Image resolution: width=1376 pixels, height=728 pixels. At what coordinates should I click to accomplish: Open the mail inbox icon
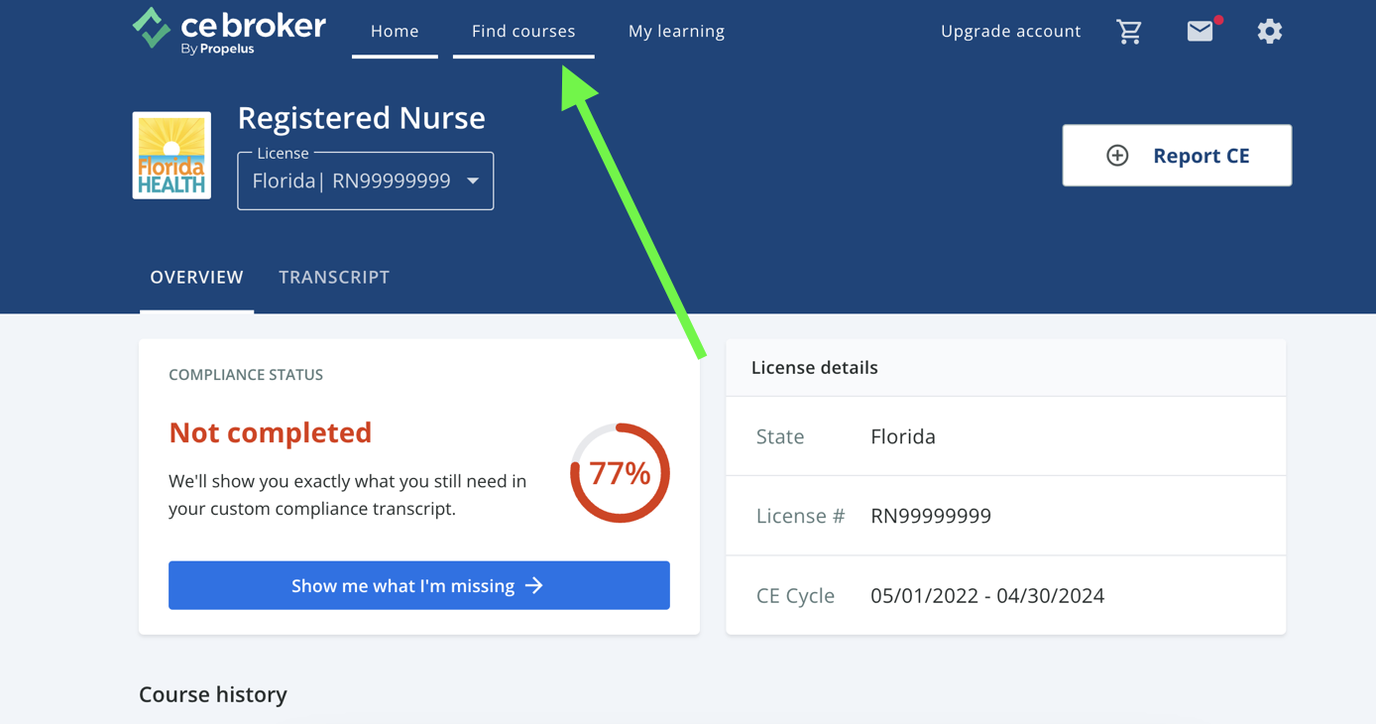coord(1200,32)
